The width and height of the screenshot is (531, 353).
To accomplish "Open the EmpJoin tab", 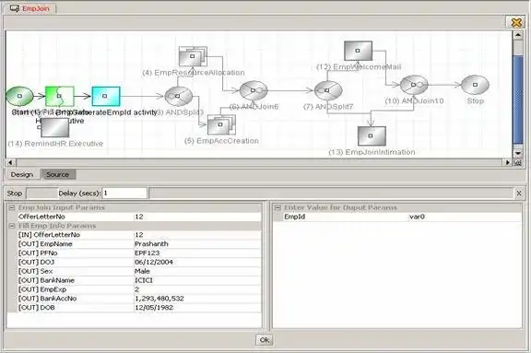I will tap(30, 8).
